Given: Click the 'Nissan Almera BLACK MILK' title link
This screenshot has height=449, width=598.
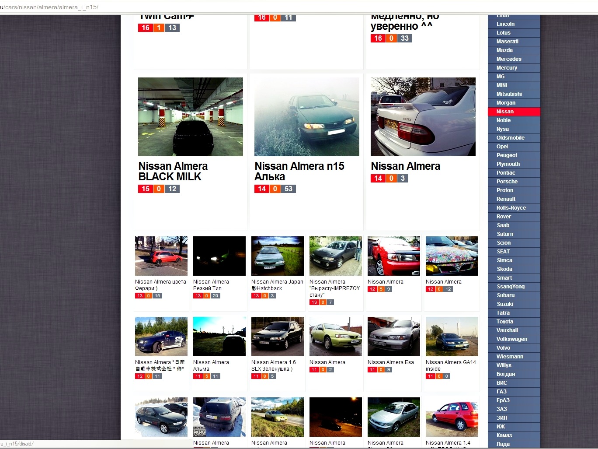Looking at the screenshot, I should pyautogui.click(x=173, y=172).
